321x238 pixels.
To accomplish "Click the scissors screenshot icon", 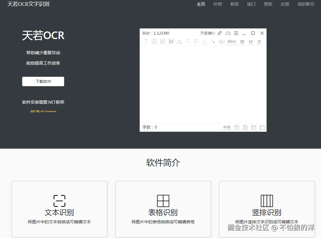I will point(179,42).
